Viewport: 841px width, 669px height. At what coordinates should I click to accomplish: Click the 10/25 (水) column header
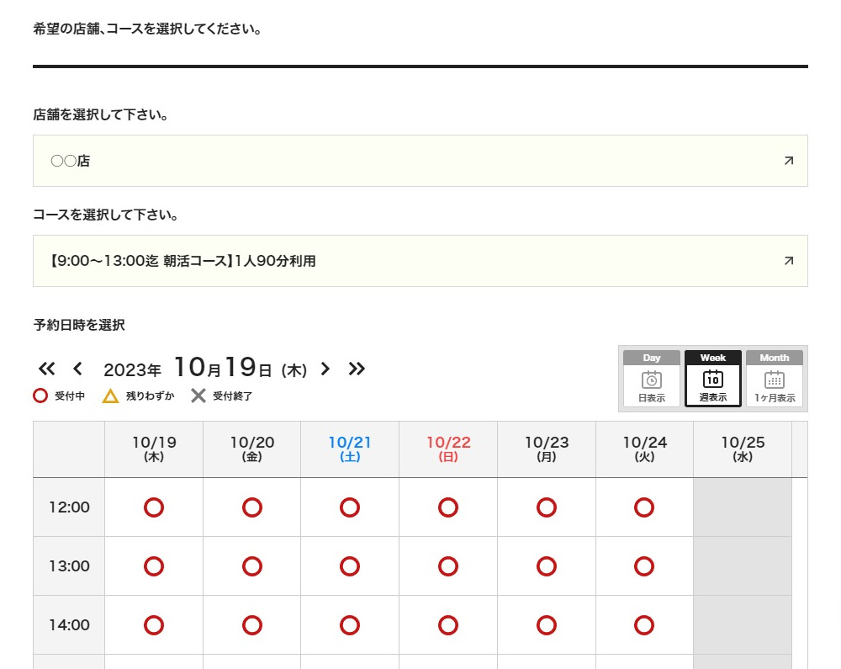(743, 449)
